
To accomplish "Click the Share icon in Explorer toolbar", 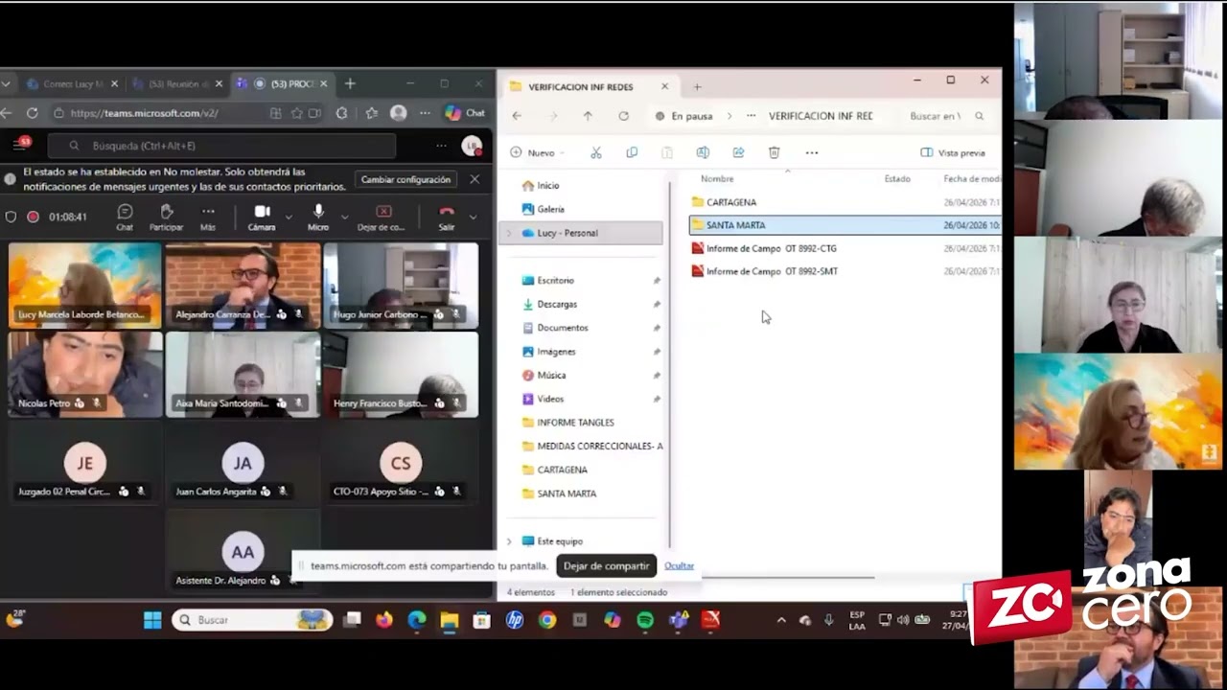I will 738,152.
